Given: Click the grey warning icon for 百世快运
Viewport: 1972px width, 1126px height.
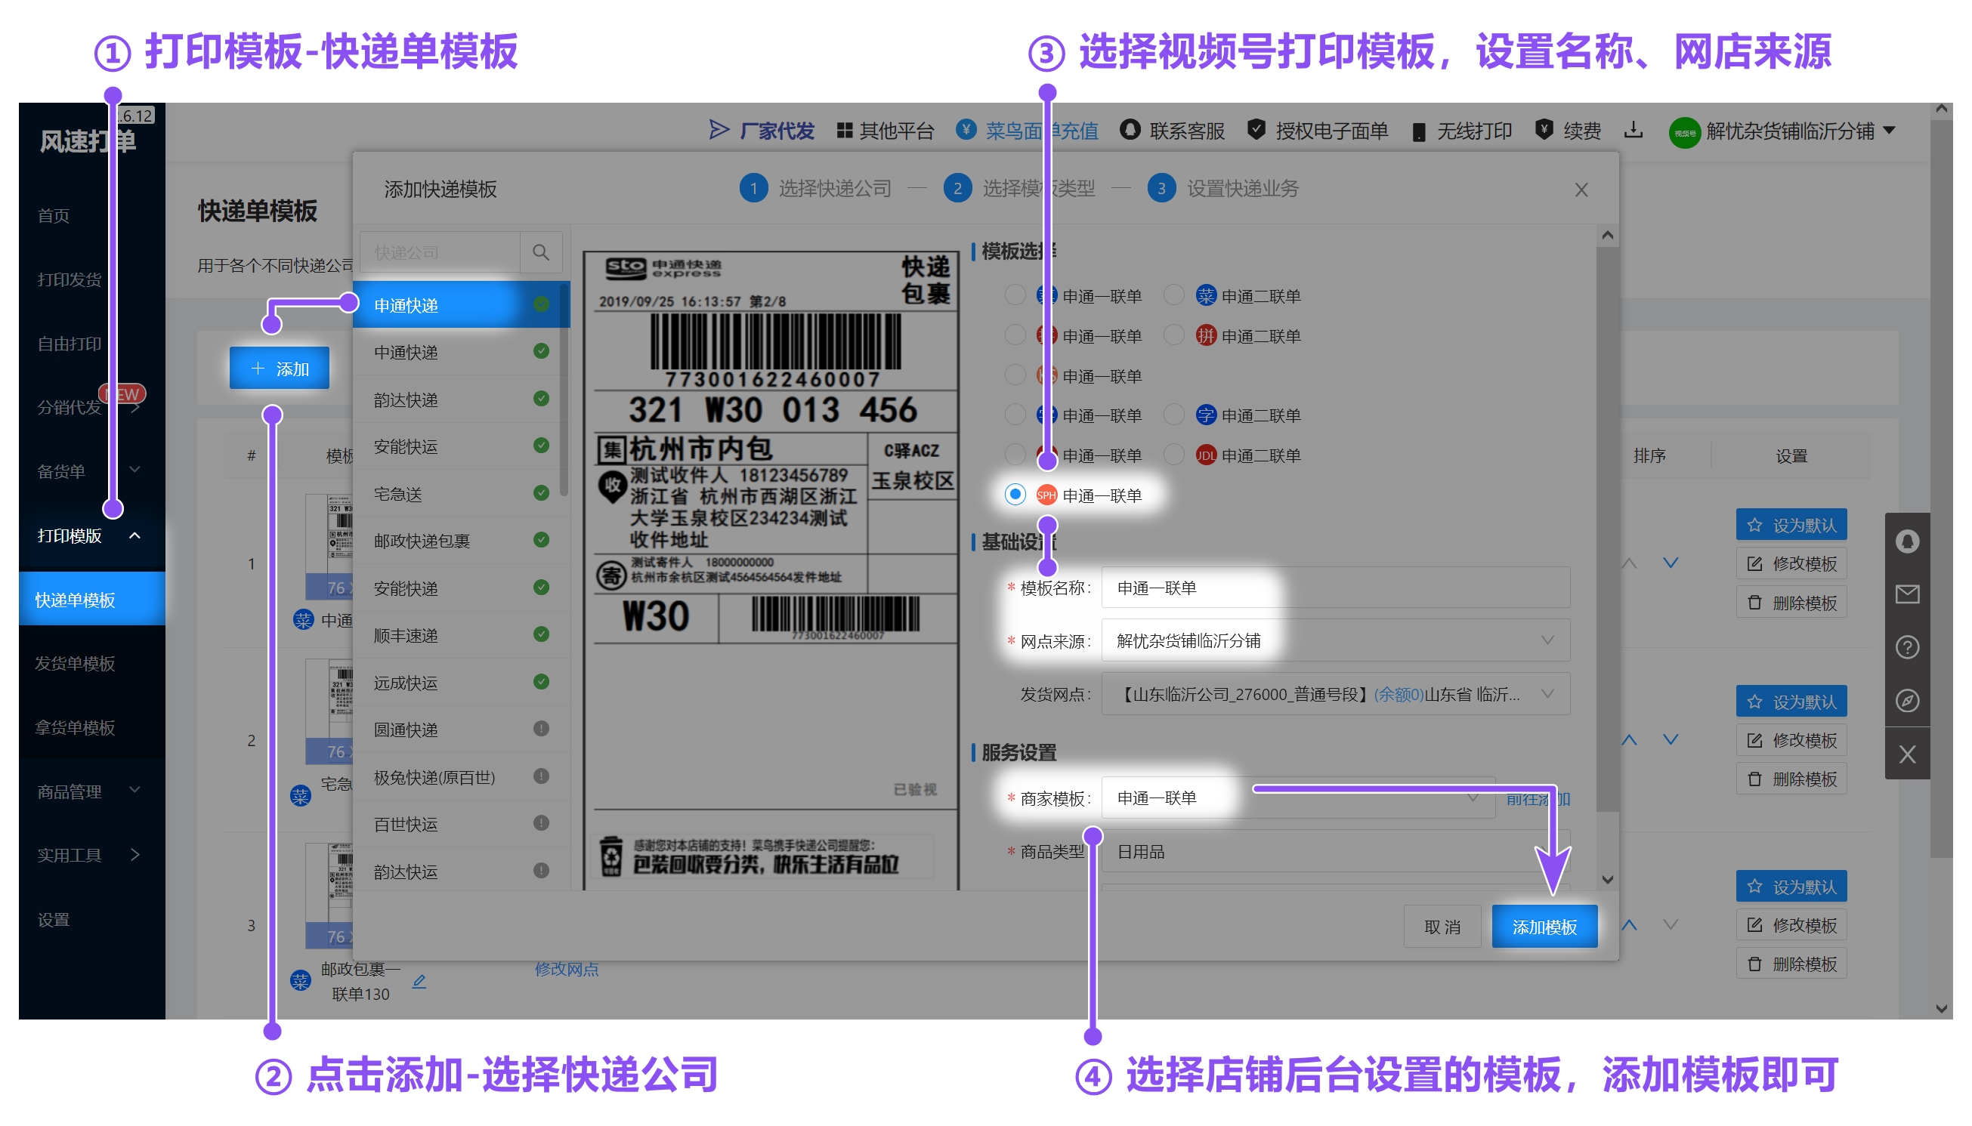Looking at the screenshot, I should [541, 823].
